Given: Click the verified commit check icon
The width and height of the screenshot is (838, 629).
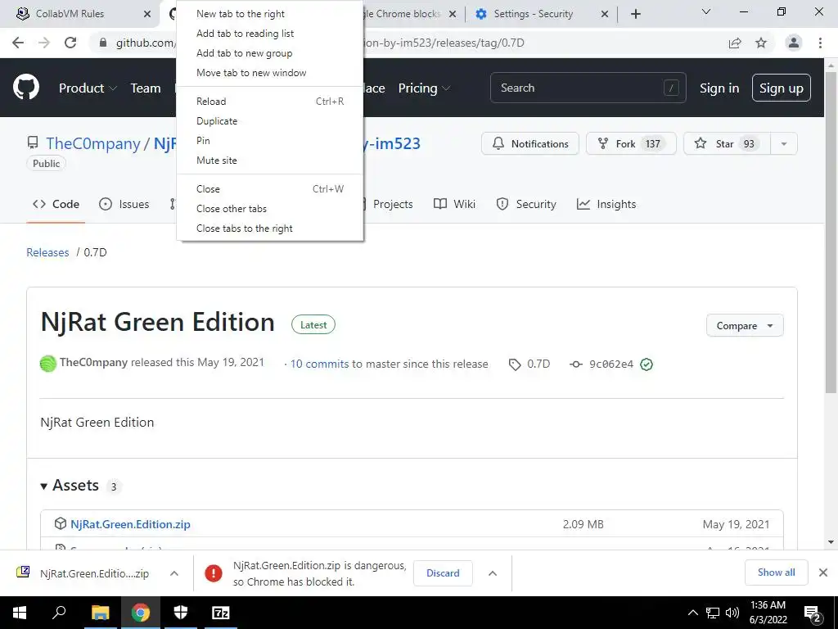Looking at the screenshot, I should [647, 364].
